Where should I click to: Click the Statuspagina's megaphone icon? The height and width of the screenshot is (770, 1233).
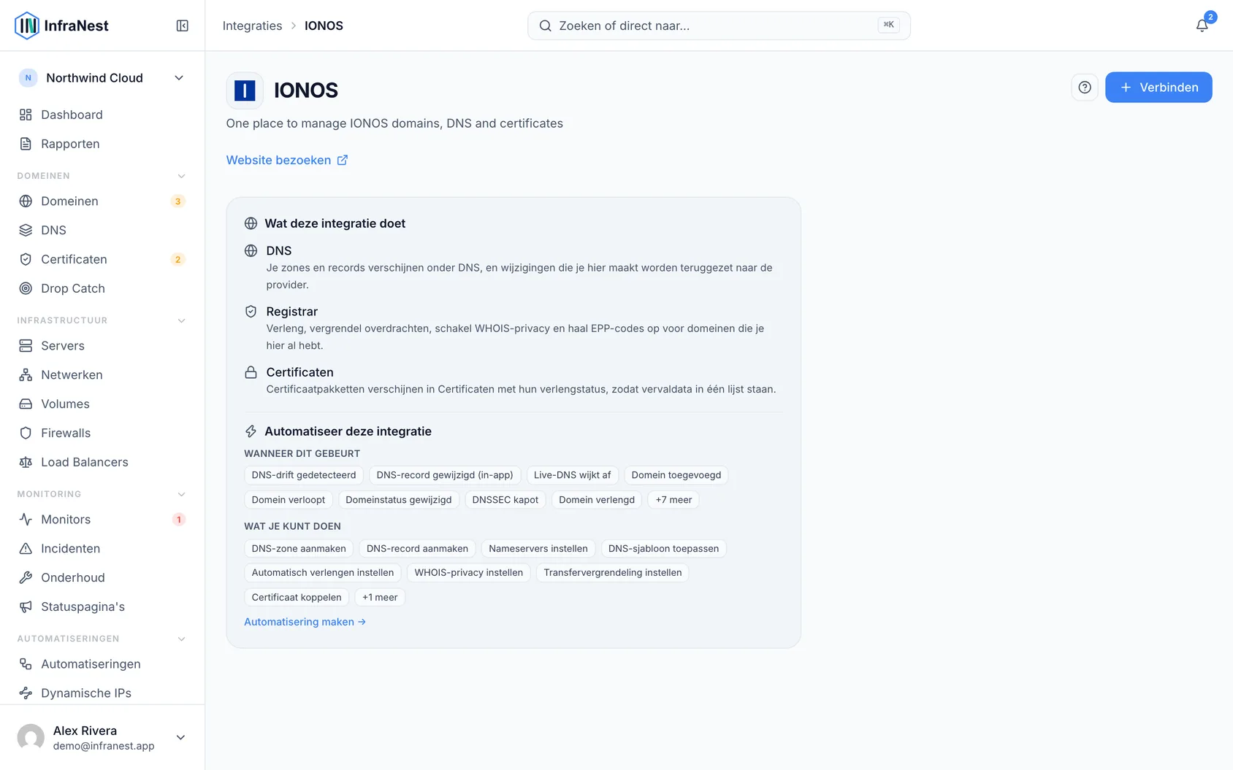pos(26,607)
